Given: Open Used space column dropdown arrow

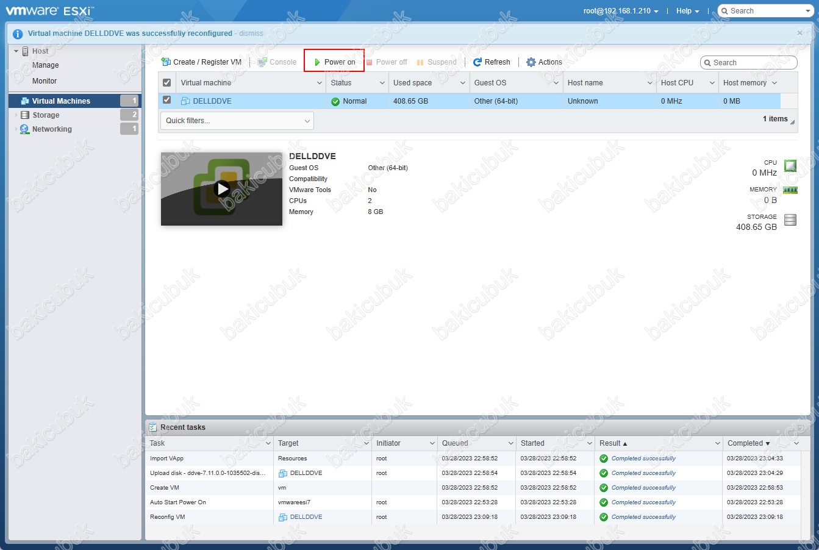Looking at the screenshot, I should pyautogui.click(x=463, y=83).
